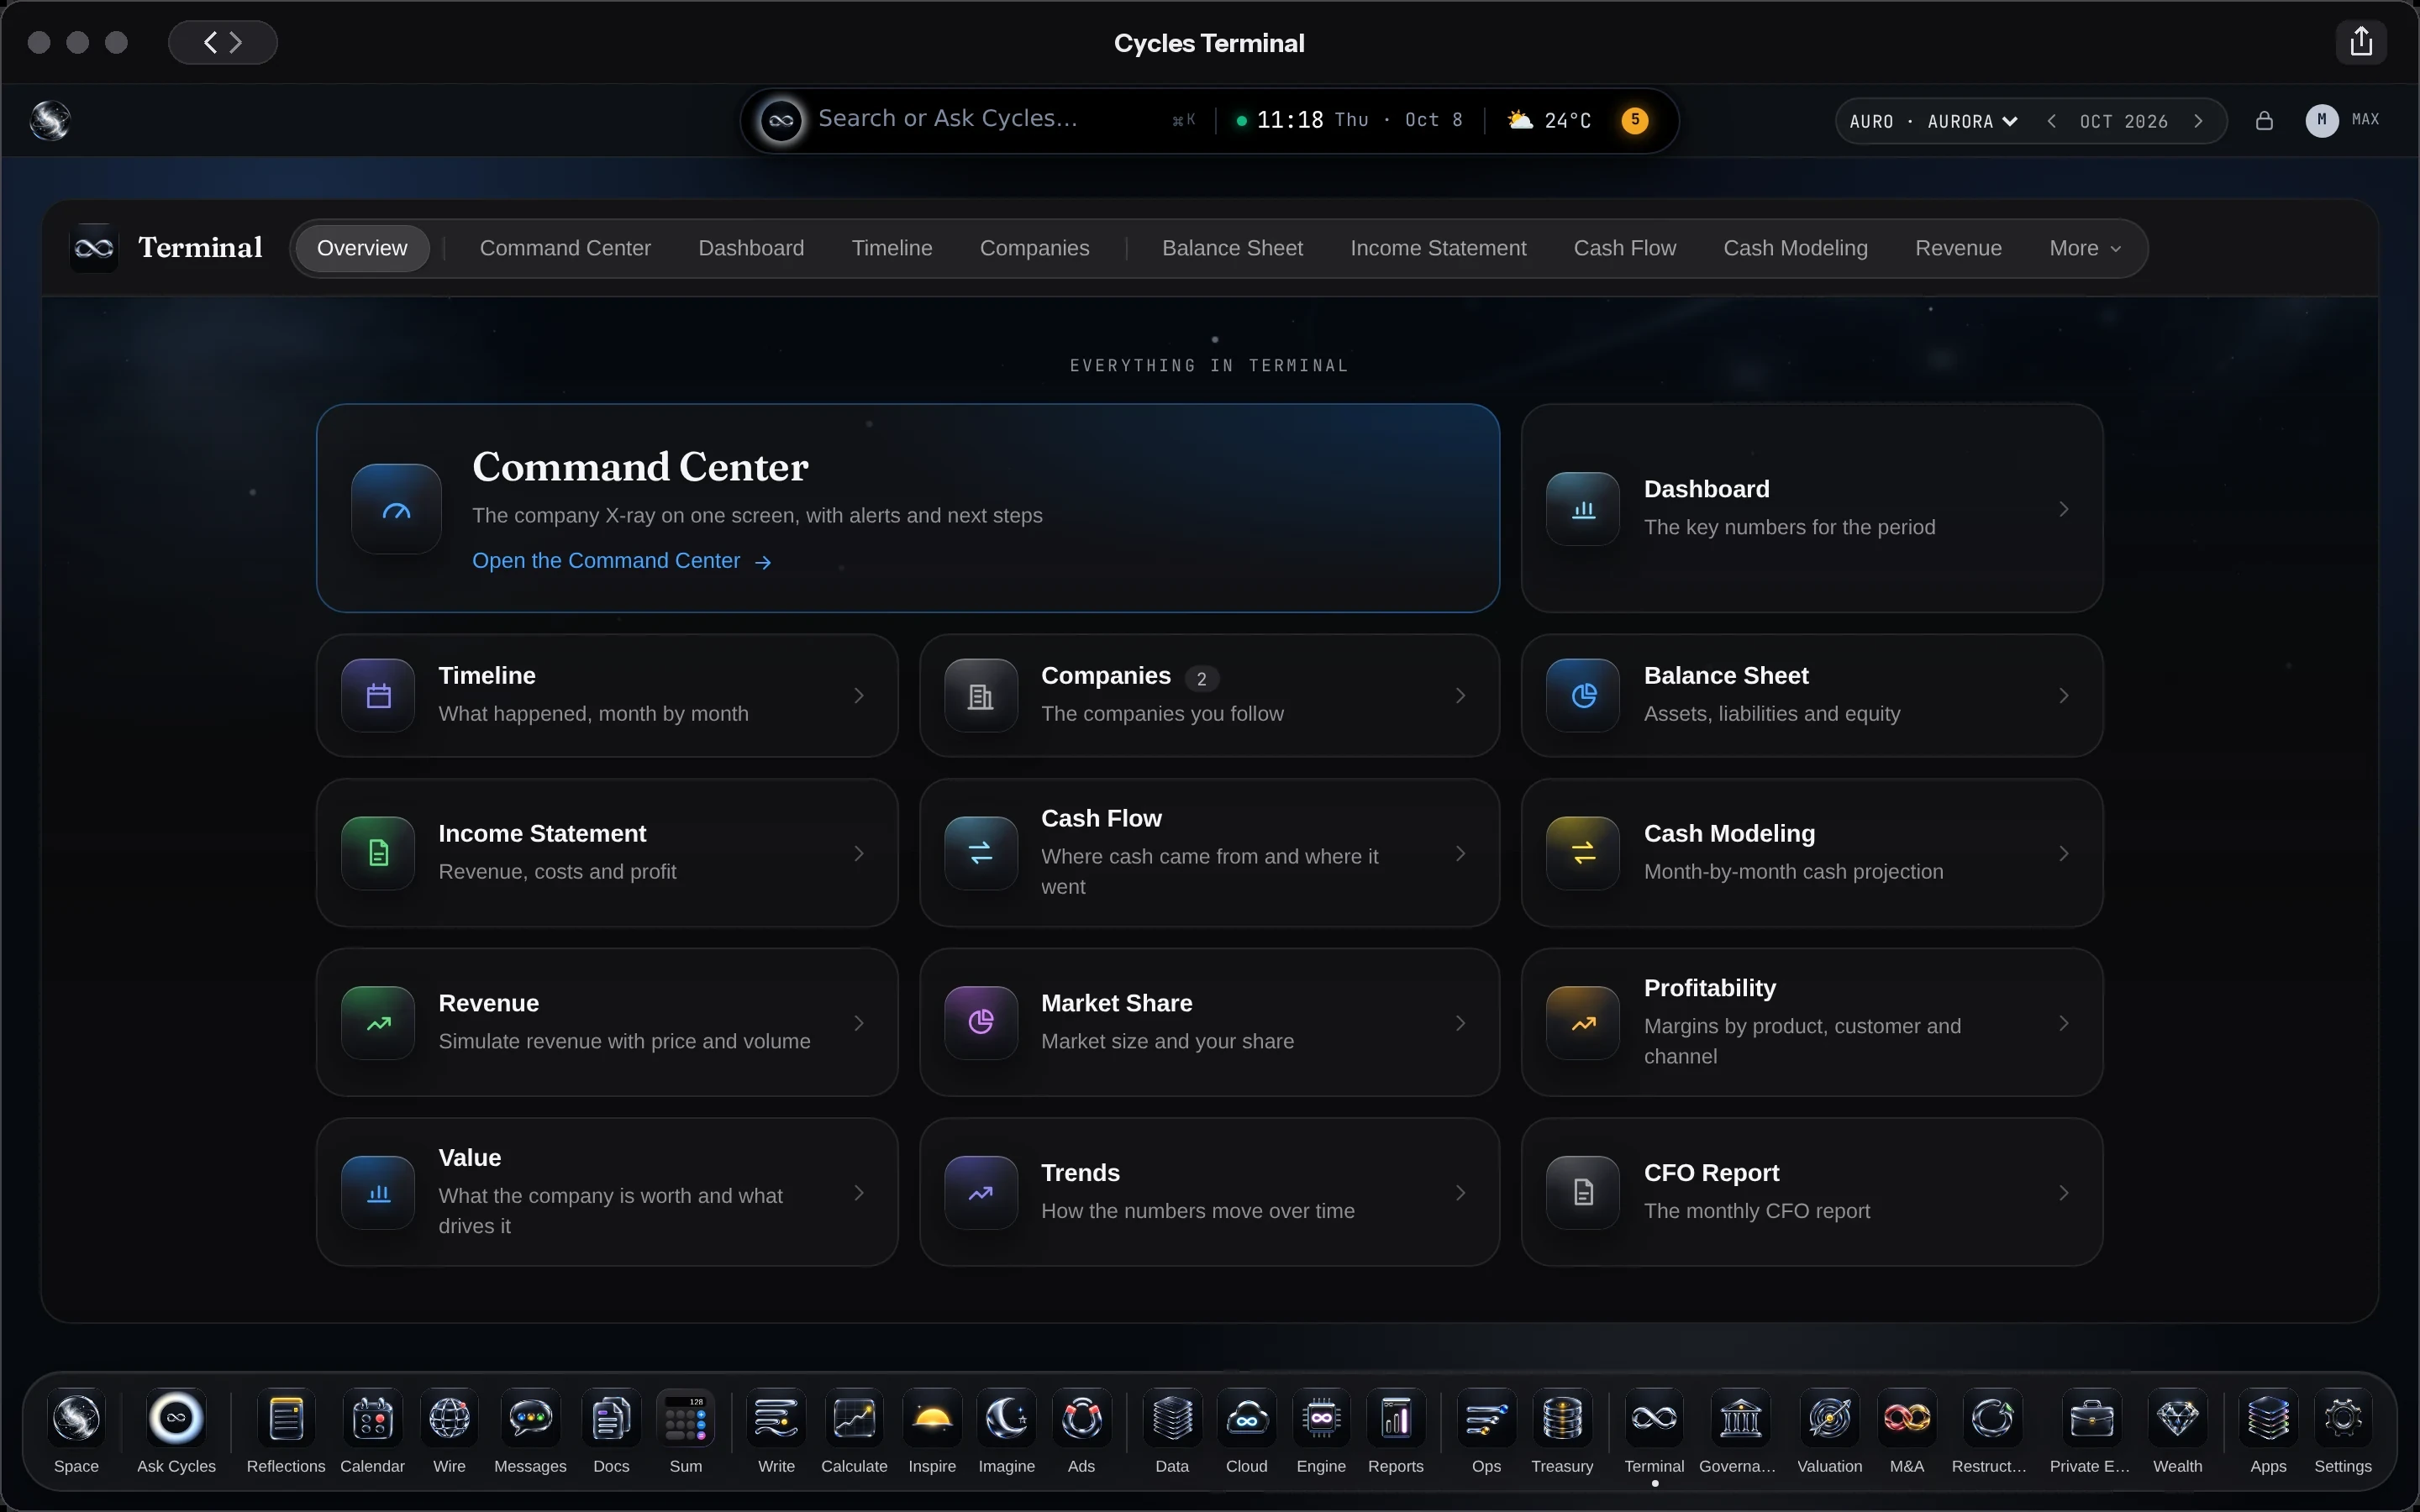Screen dimensions: 2420x1512
Task: Select the Overview tab
Action: pos(362,248)
